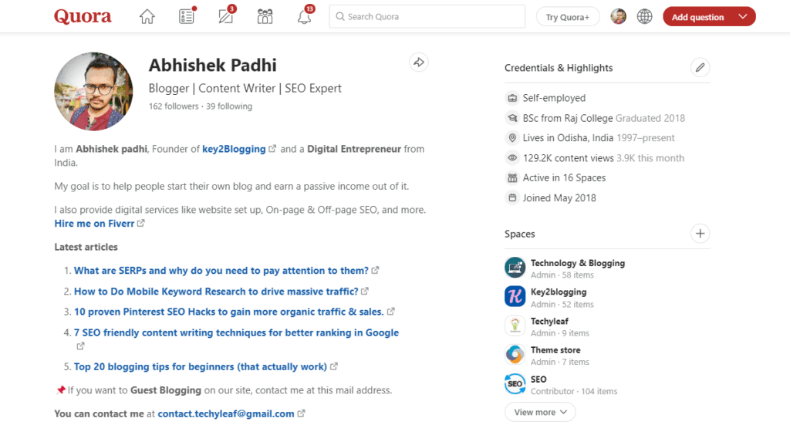This screenshot has height=425, width=790.
Task: Click the Blogger | Content Writer tagline
Action: click(x=245, y=89)
